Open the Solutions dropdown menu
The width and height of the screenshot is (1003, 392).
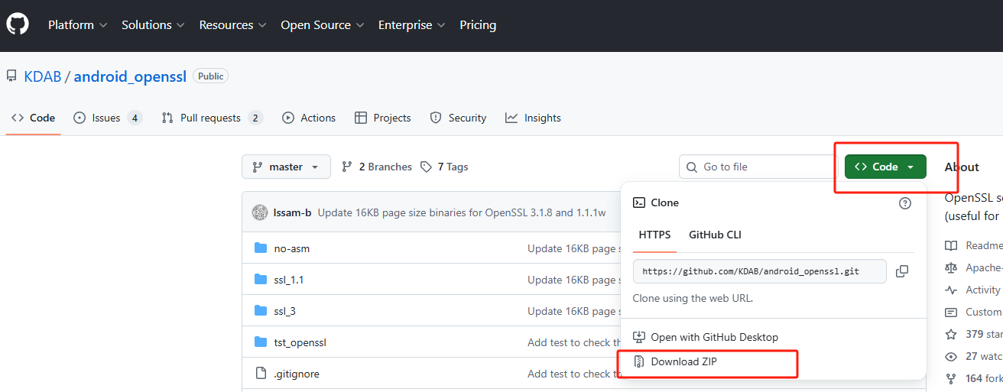pos(153,25)
